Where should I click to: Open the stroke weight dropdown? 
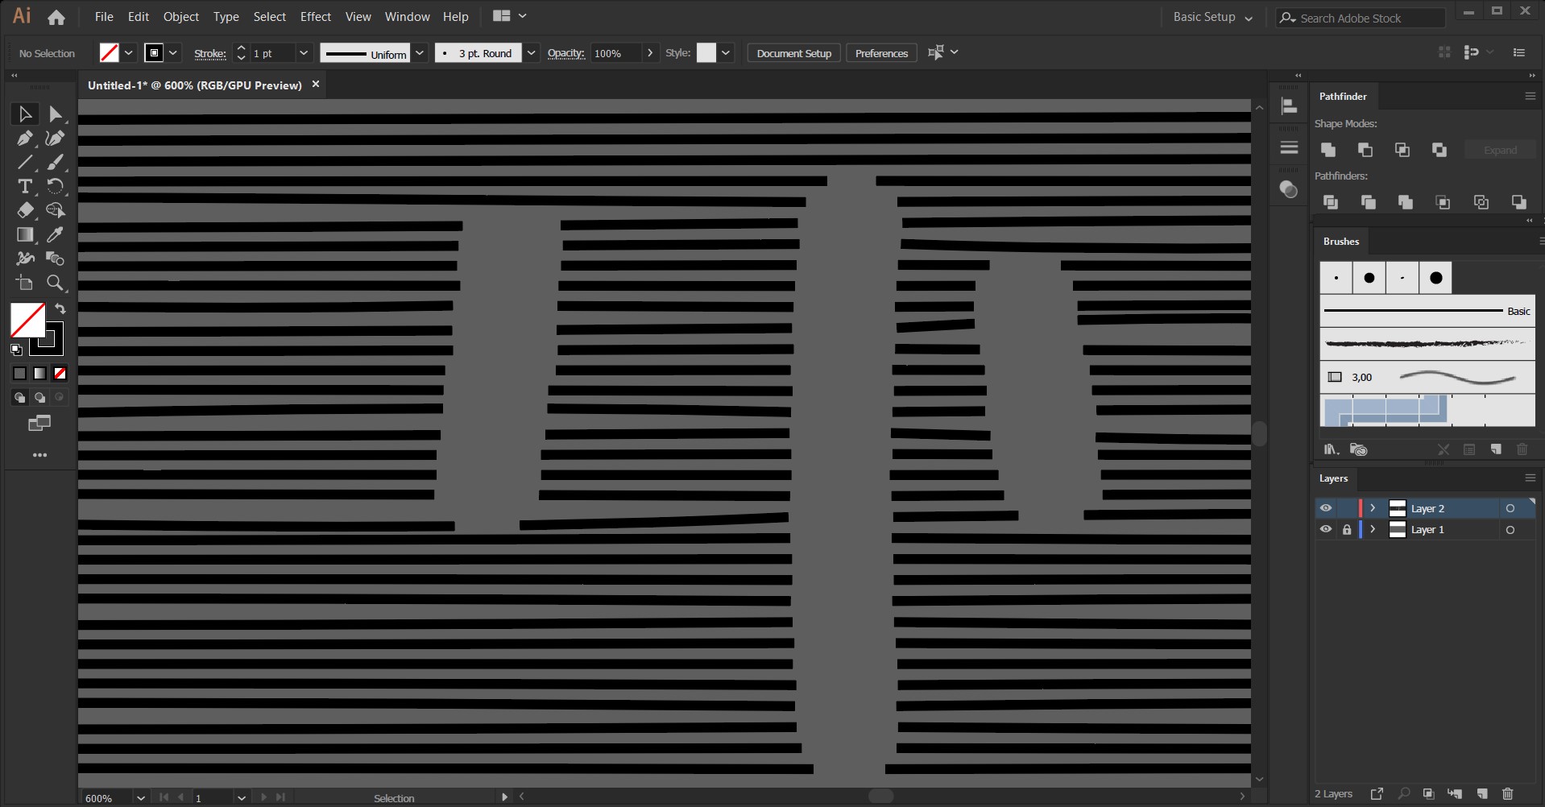[x=304, y=52]
